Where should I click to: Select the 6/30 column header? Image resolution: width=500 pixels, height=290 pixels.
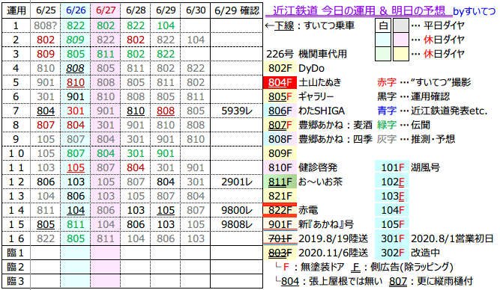pyautogui.click(x=196, y=10)
